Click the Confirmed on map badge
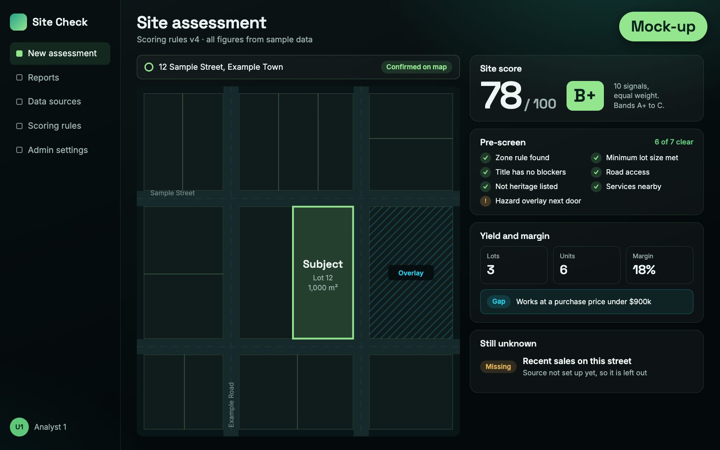 pos(416,67)
